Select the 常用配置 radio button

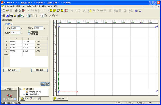pos(29,34)
